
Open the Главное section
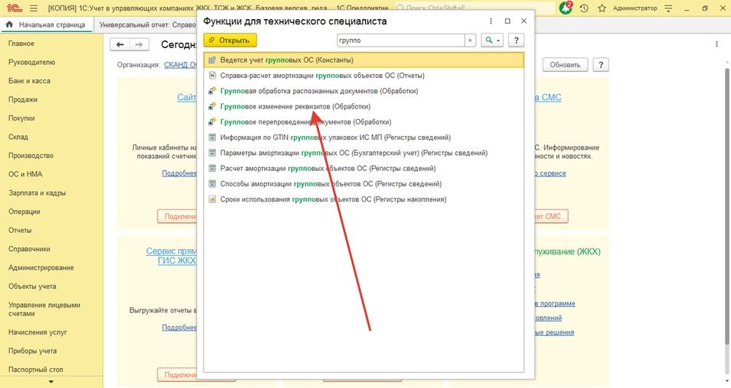coord(21,44)
